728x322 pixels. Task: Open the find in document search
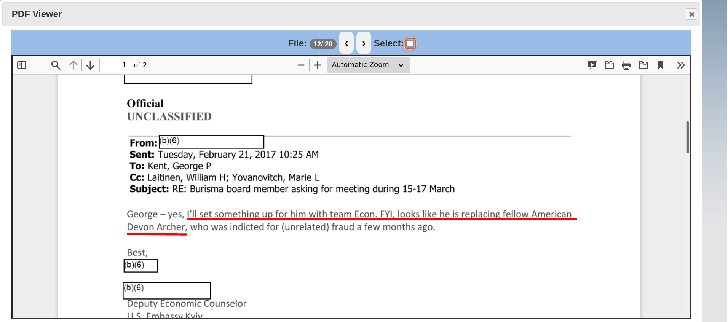(56, 65)
